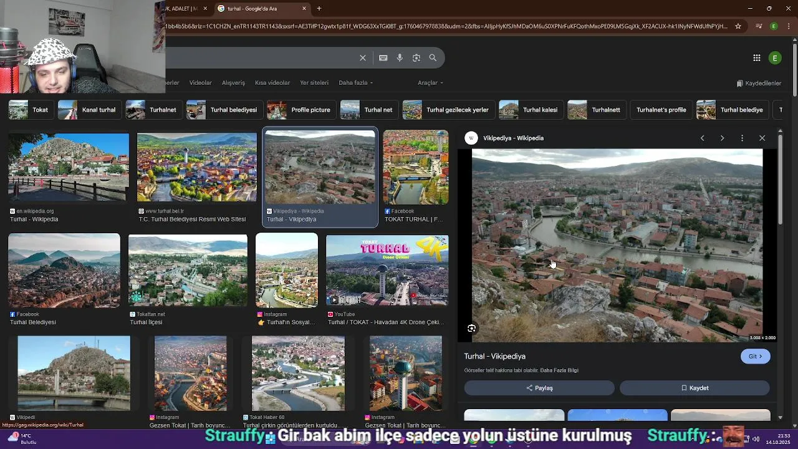The height and width of the screenshot is (449, 798).
Task: Open a new browser tab
Action: pos(319,9)
